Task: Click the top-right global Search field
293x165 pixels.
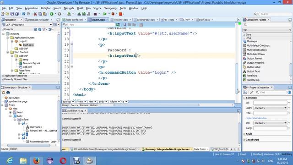Action: 276,14
